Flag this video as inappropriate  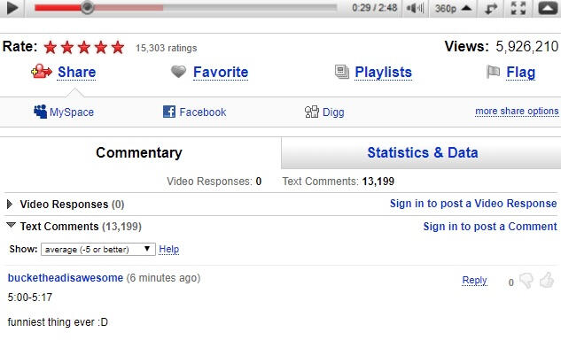[520, 73]
